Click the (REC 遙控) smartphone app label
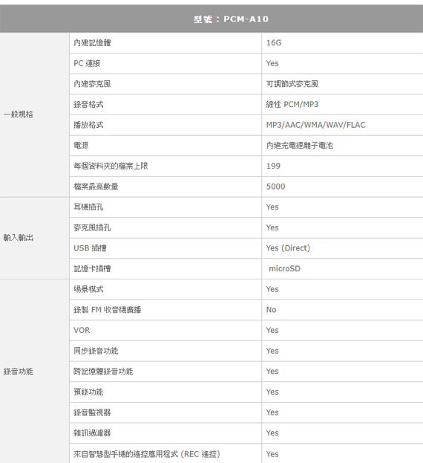Viewport: 423px width, 463px height. coord(147,454)
